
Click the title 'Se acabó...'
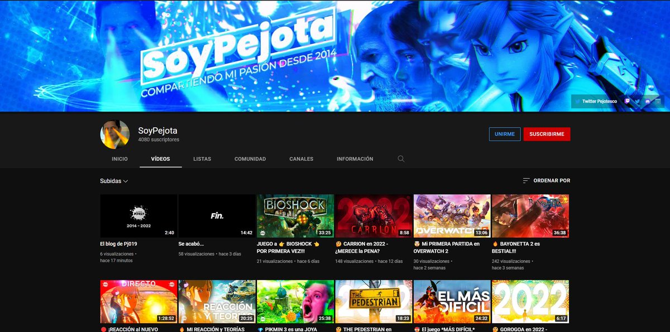tap(192, 244)
